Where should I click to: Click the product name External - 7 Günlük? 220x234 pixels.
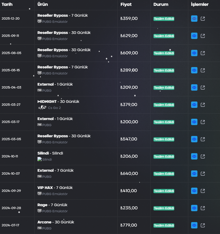55,170
